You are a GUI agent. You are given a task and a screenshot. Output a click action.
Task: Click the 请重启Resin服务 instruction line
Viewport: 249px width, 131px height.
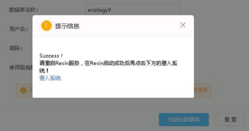pos(108,63)
